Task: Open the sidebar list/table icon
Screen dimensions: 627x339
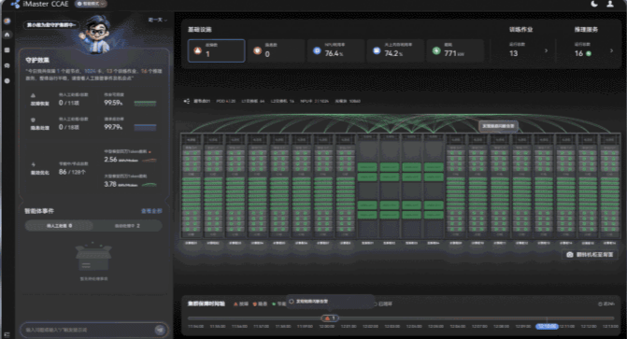Action: [x=7, y=50]
